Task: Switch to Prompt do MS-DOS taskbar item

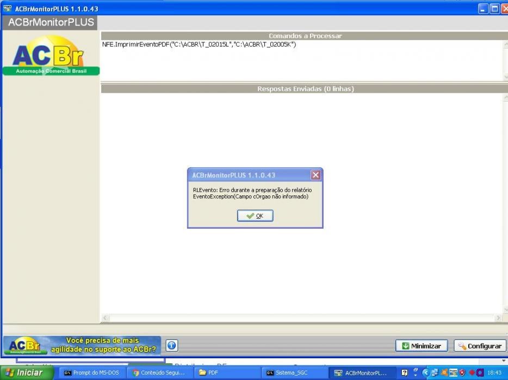Action: pyautogui.click(x=92, y=373)
